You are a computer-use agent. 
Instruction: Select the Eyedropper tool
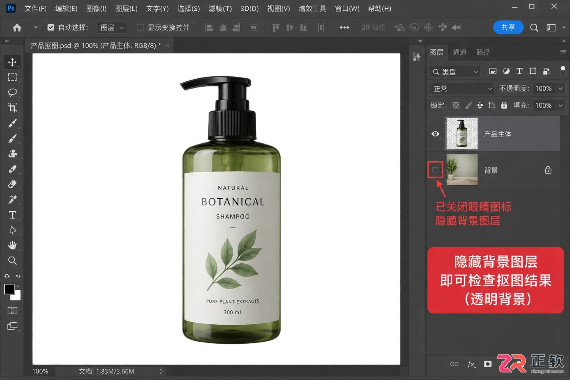(x=12, y=123)
